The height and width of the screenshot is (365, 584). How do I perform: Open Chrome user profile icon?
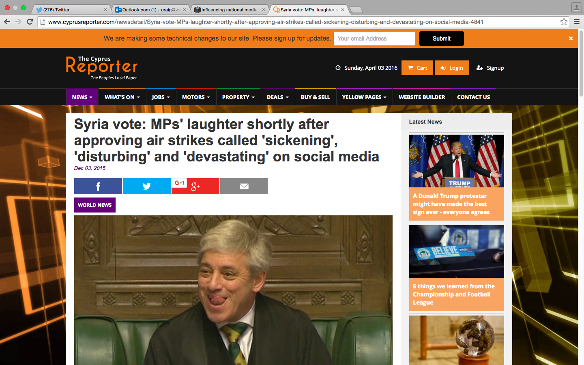(x=576, y=7)
